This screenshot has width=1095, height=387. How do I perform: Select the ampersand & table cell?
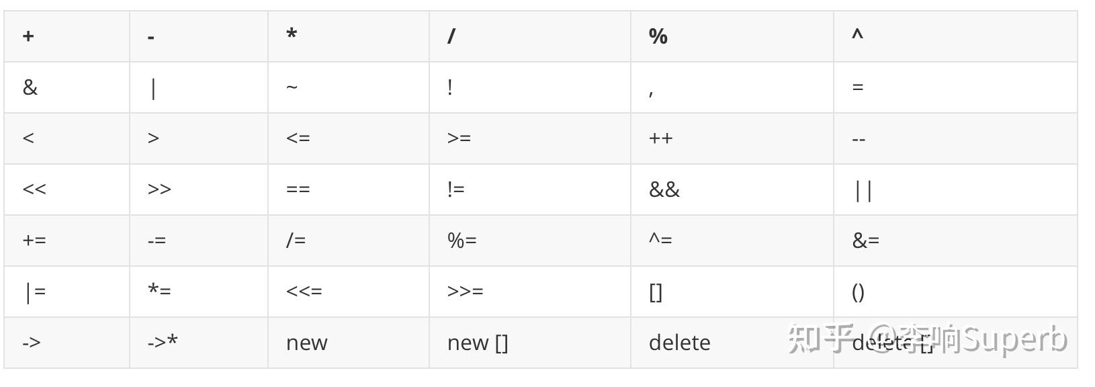point(67,87)
